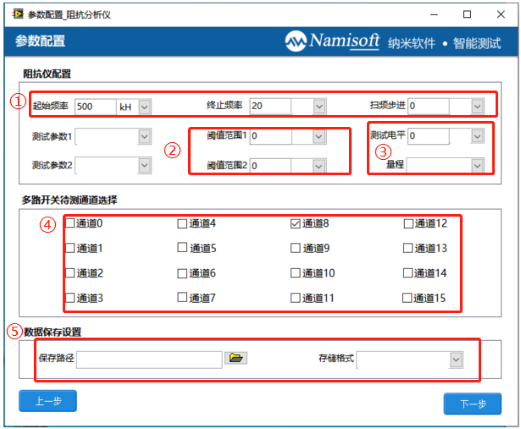The height and width of the screenshot is (429, 521).
Task: Toggle the 通道6 checkbox
Action: pyautogui.click(x=182, y=273)
